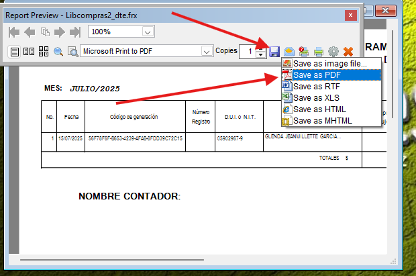Open the 100% zoom dropdown
The height and width of the screenshot is (276, 416).
tap(148, 32)
